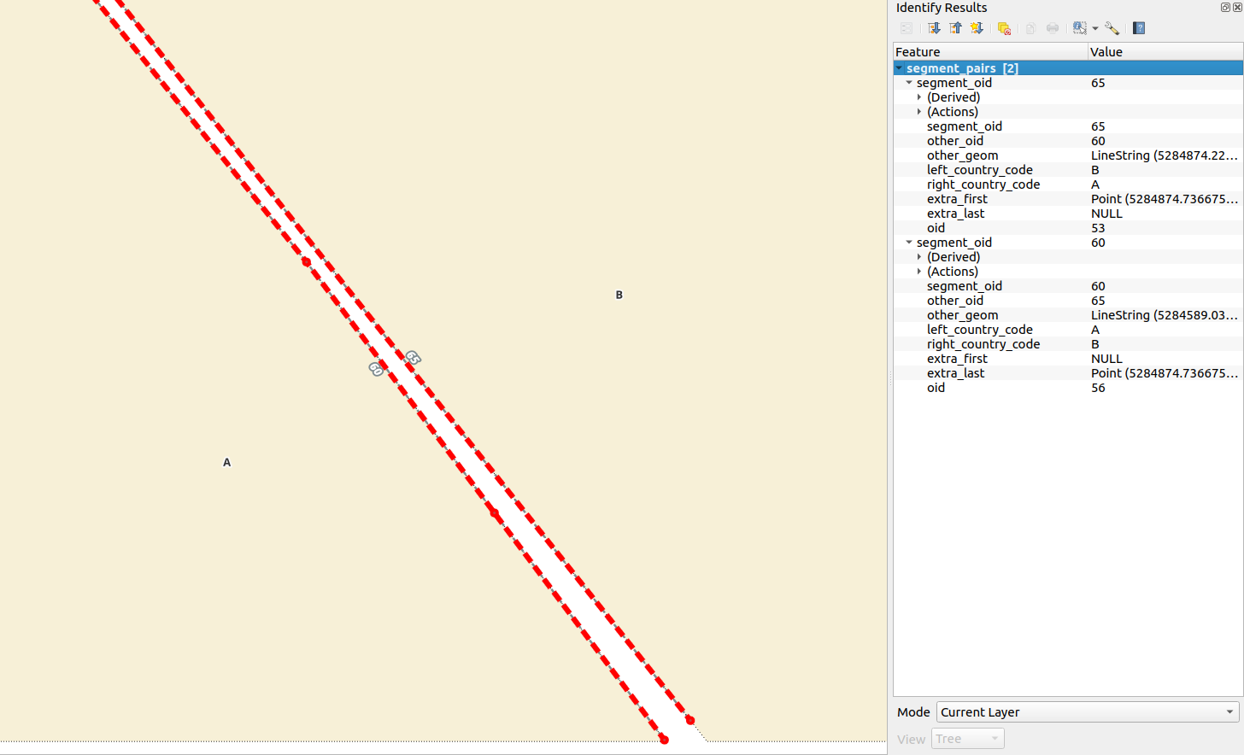Click country label B on the map
The height and width of the screenshot is (755, 1244).
pos(619,295)
